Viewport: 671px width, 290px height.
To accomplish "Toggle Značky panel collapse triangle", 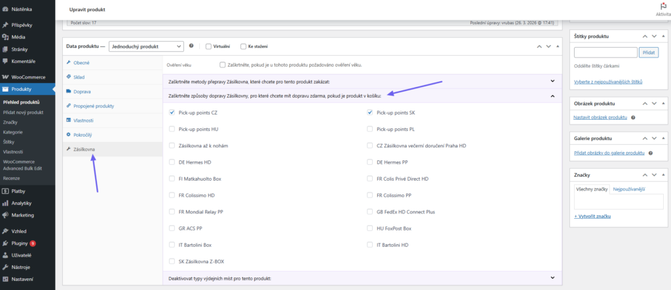I will 663,175.
